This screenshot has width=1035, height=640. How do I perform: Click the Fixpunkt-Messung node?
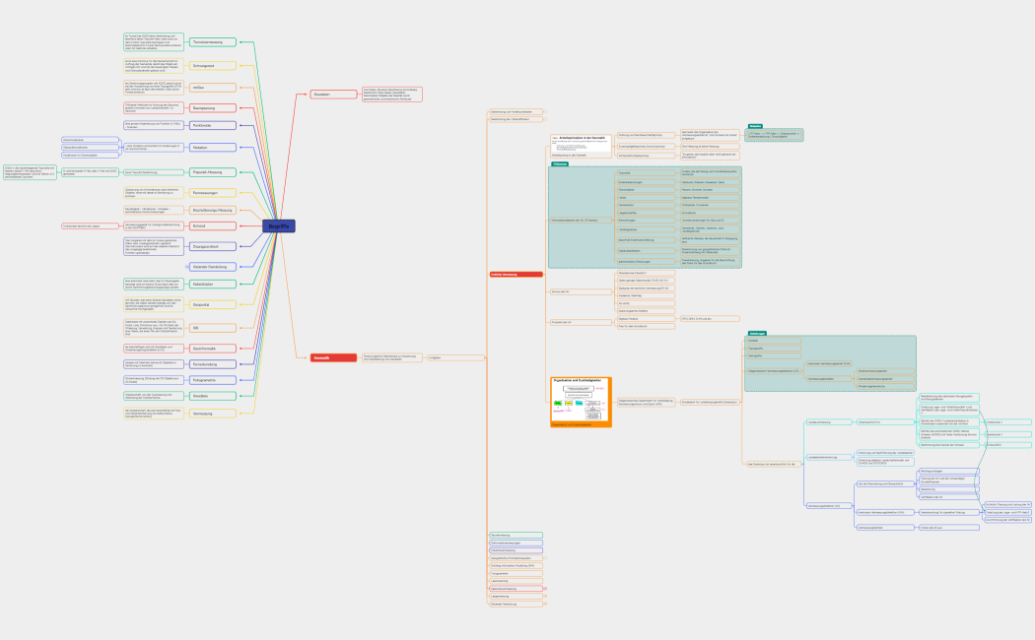(x=212, y=171)
